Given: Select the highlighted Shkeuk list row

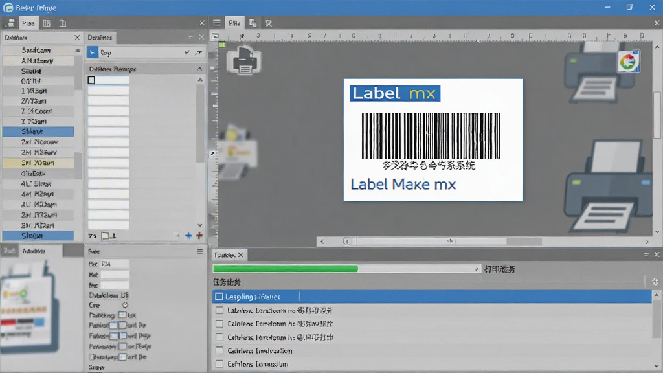Looking at the screenshot, I should tap(38, 131).
